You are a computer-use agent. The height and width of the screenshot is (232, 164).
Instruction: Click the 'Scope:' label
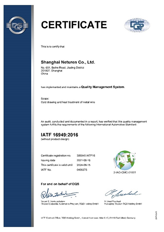pyautogui.click(x=45, y=98)
